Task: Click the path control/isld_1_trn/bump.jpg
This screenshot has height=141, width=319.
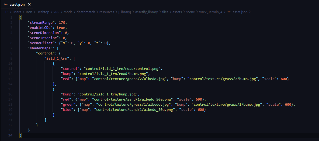Action: [108, 94]
